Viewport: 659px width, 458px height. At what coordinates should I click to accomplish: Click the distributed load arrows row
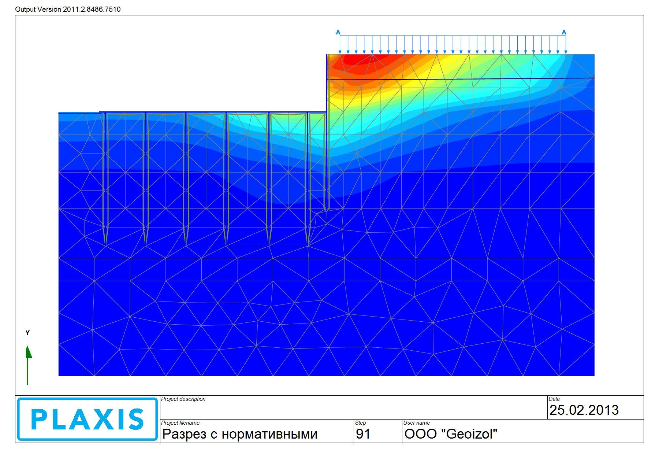pos(453,45)
